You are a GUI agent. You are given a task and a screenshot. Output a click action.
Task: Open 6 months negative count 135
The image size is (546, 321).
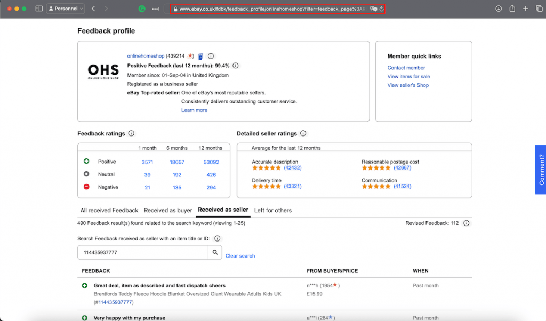coord(177,187)
